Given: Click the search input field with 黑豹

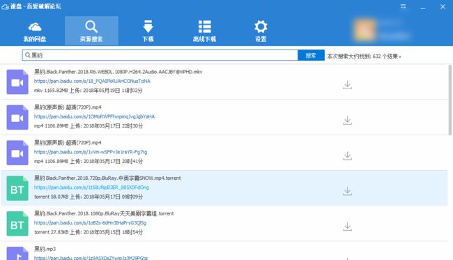Looking at the screenshot, I should [x=160, y=55].
